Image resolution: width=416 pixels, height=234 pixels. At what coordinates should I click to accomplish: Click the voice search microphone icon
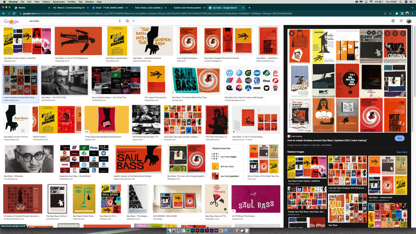click(x=120, y=21)
